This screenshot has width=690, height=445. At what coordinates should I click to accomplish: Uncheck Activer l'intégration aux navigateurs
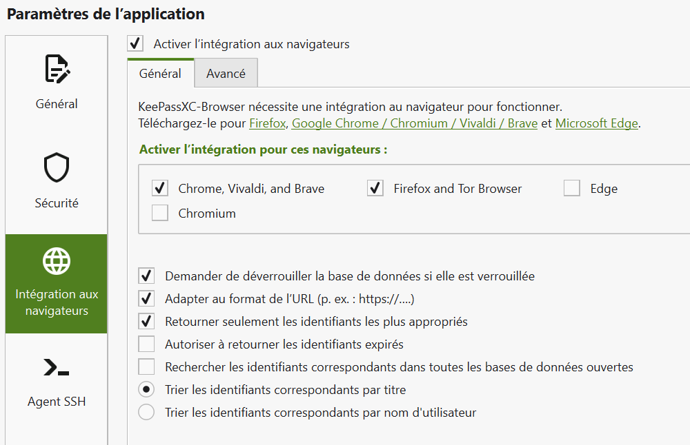[x=135, y=43]
